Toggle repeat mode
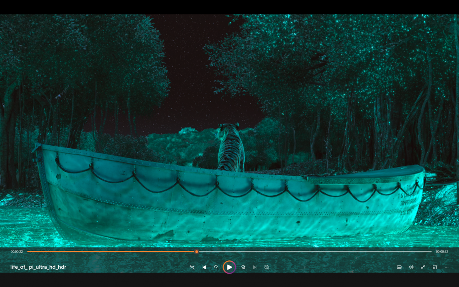The image size is (459, 287). pyautogui.click(x=267, y=267)
